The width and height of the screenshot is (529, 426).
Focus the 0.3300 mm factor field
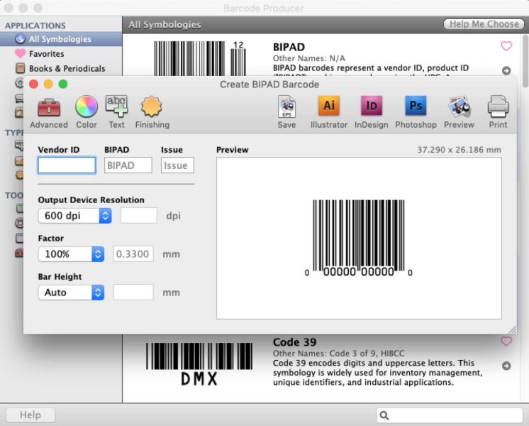133,254
